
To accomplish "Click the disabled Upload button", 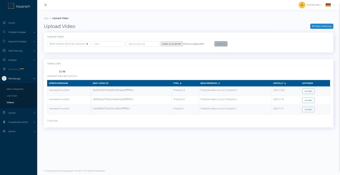I will [x=221, y=44].
